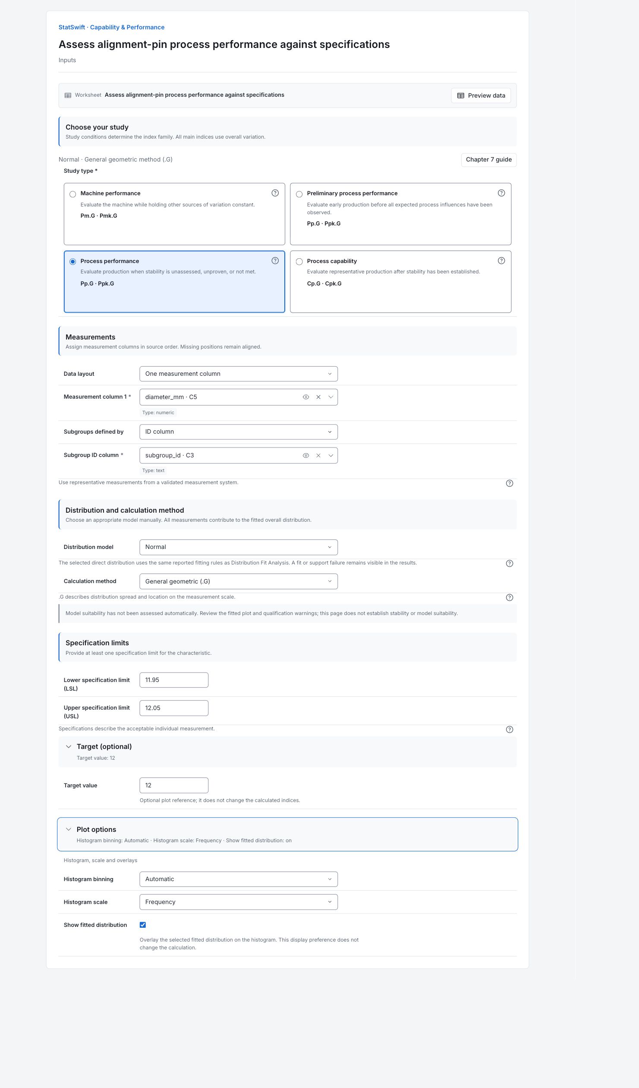Screen dimensions: 639x1088
Task: Open help for Process capability study
Action: point(501,261)
